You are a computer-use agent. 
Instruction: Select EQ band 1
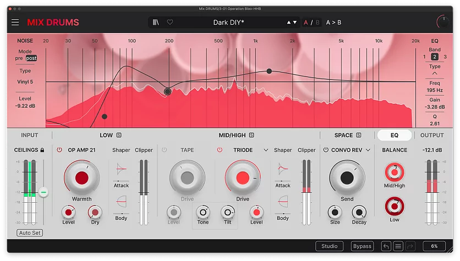[424, 57]
